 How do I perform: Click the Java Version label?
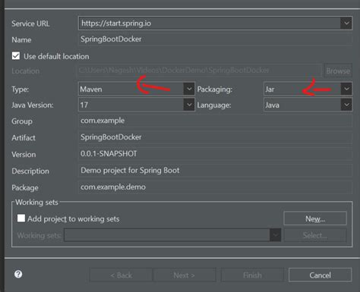pos(33,105)
